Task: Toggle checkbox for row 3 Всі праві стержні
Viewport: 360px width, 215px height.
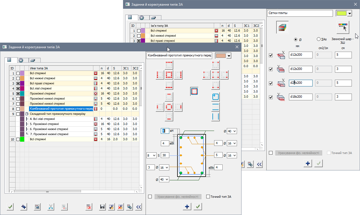Action: 18,84
